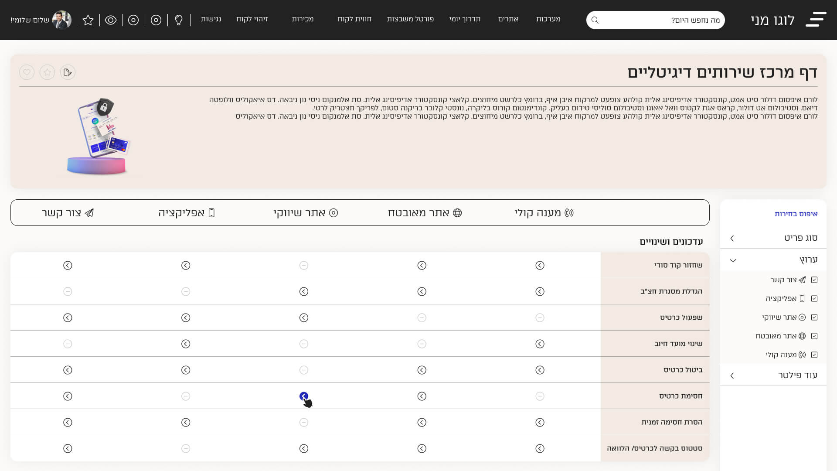Image resolution: width=837 pixels, height=471 pixels.
Task: Open arrow for סטטוס בקשה under אתר שיווקי
Action: click(x=304, y=448)
